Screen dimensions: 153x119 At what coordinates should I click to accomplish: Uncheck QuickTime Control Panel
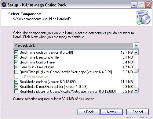(16, 62)
